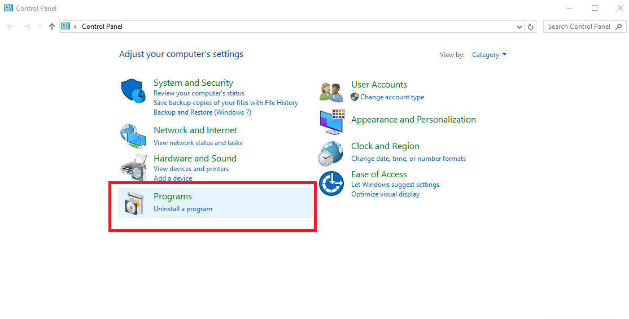Click the Hardware and Sound printer icon
The width and height of the screenshot is (629, 319).
tap(134, 167)
